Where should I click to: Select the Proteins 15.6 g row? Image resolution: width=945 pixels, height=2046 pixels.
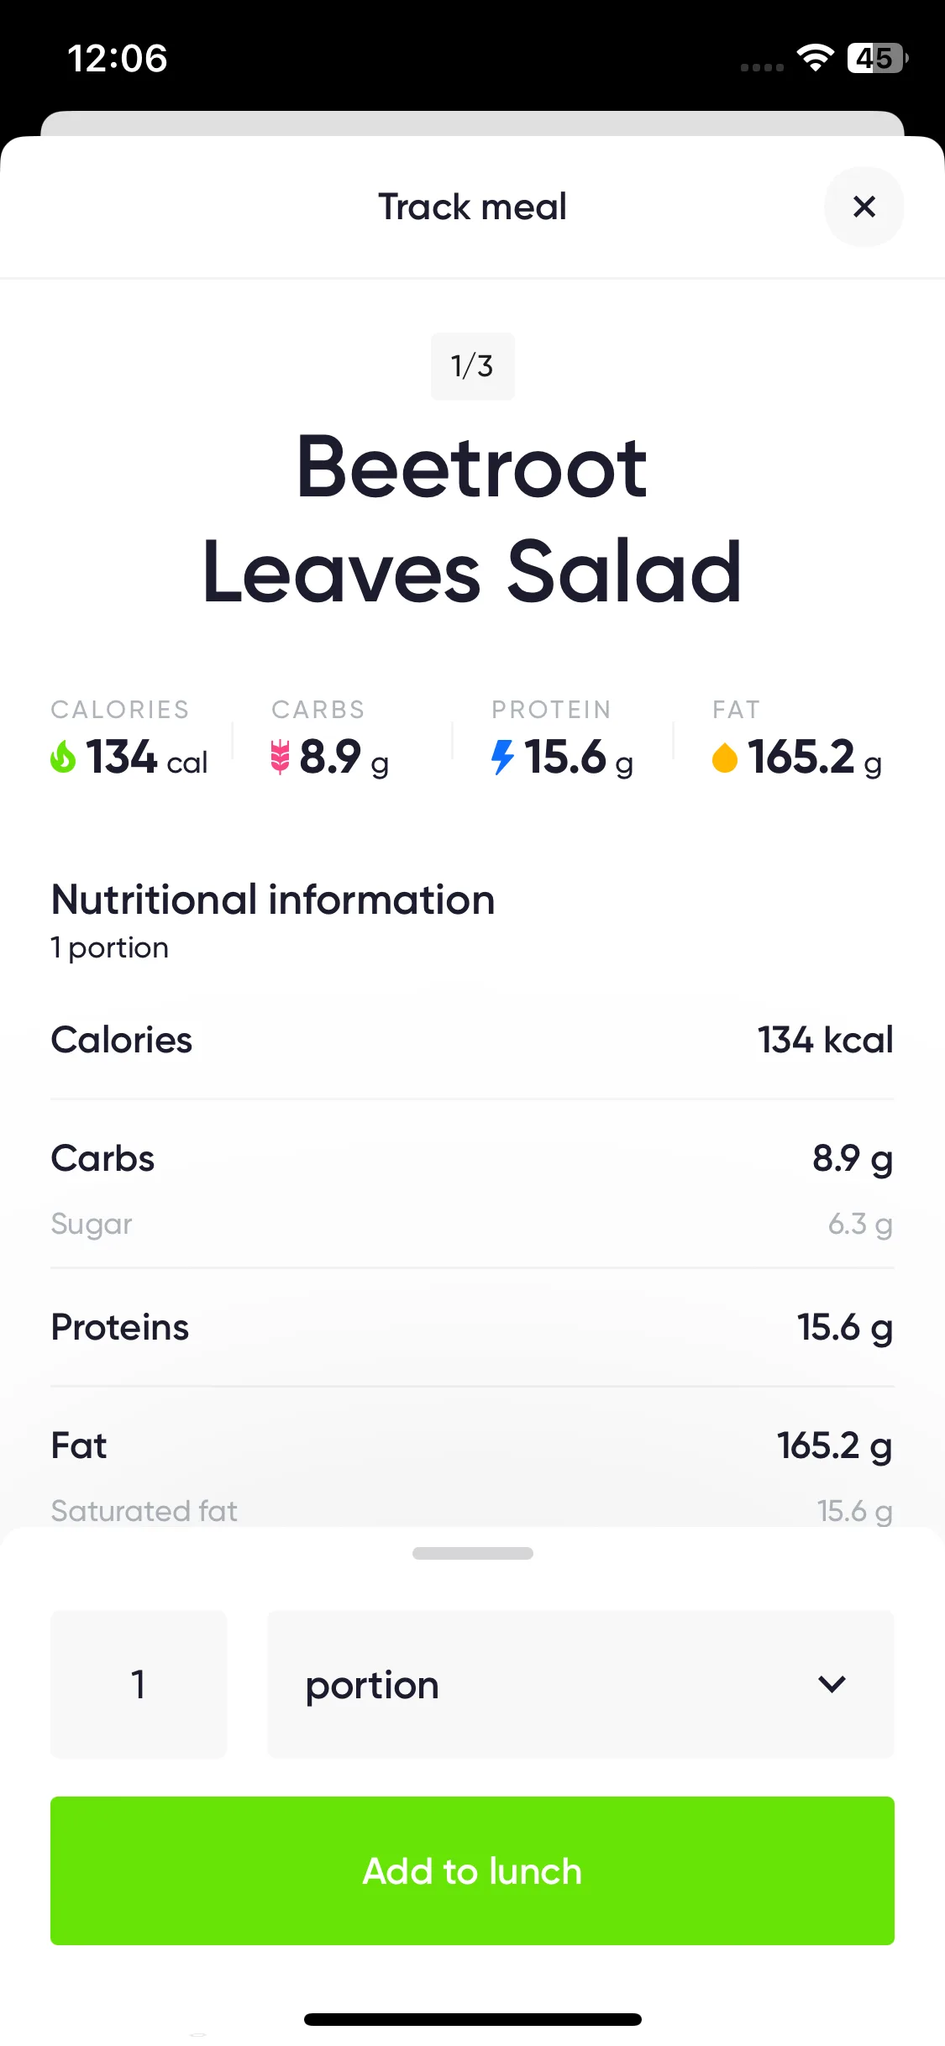coord(472,1327)
